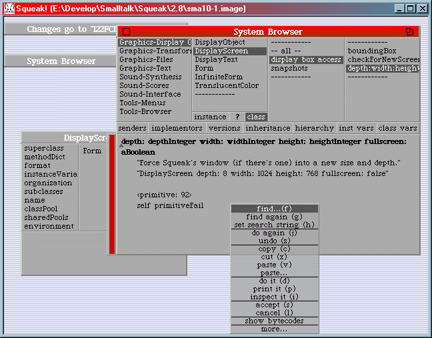Select organization in inspector list
This screenshot has height=338, width=432.
pyautogui.click(x=50, y=183)
